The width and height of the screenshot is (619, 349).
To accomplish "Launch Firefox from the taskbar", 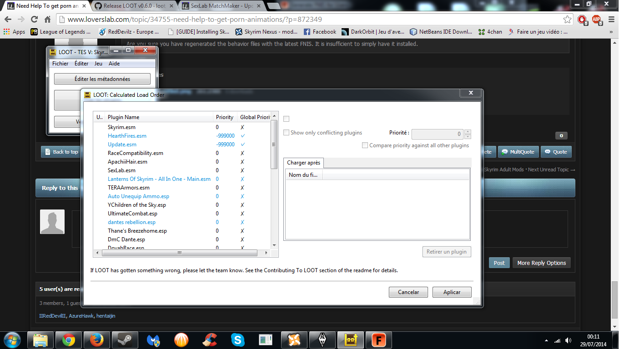I will click(97, 339).
